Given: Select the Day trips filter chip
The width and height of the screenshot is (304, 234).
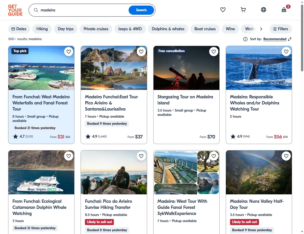Looking at the screenshot, I should coord(66,29).
